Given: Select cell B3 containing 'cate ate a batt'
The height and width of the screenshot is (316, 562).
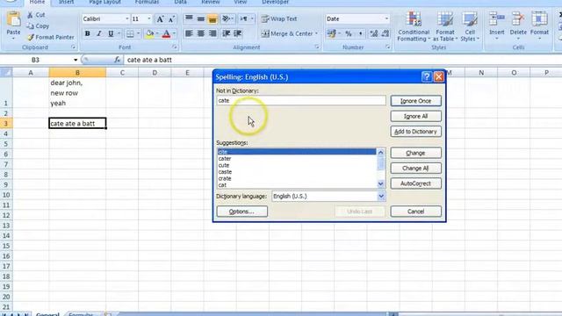Looking at the screenshot, I should click(77, 123).
